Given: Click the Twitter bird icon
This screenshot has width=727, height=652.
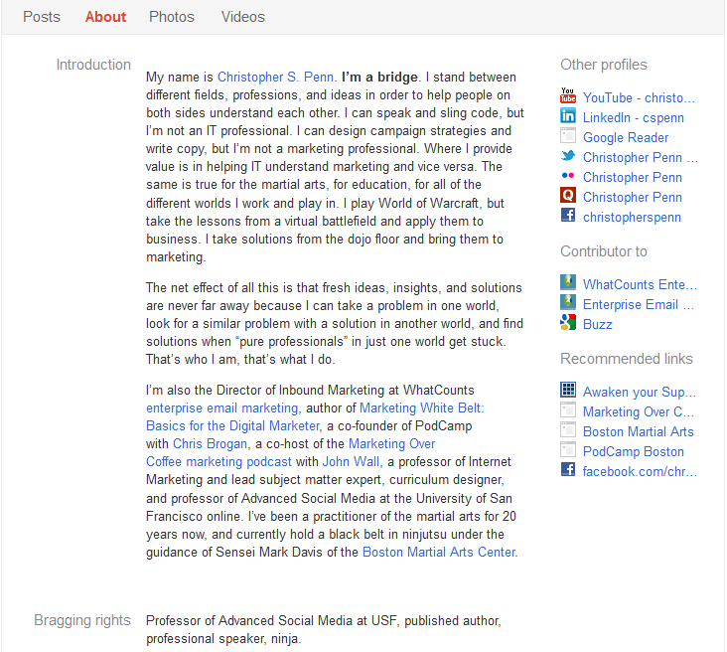Looking at the screenshot, I should [x=568, y=157].
